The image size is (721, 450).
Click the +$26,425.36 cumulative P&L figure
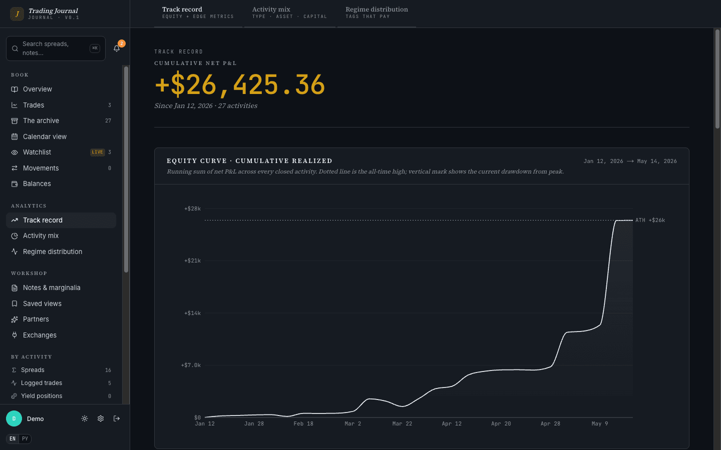240,85
